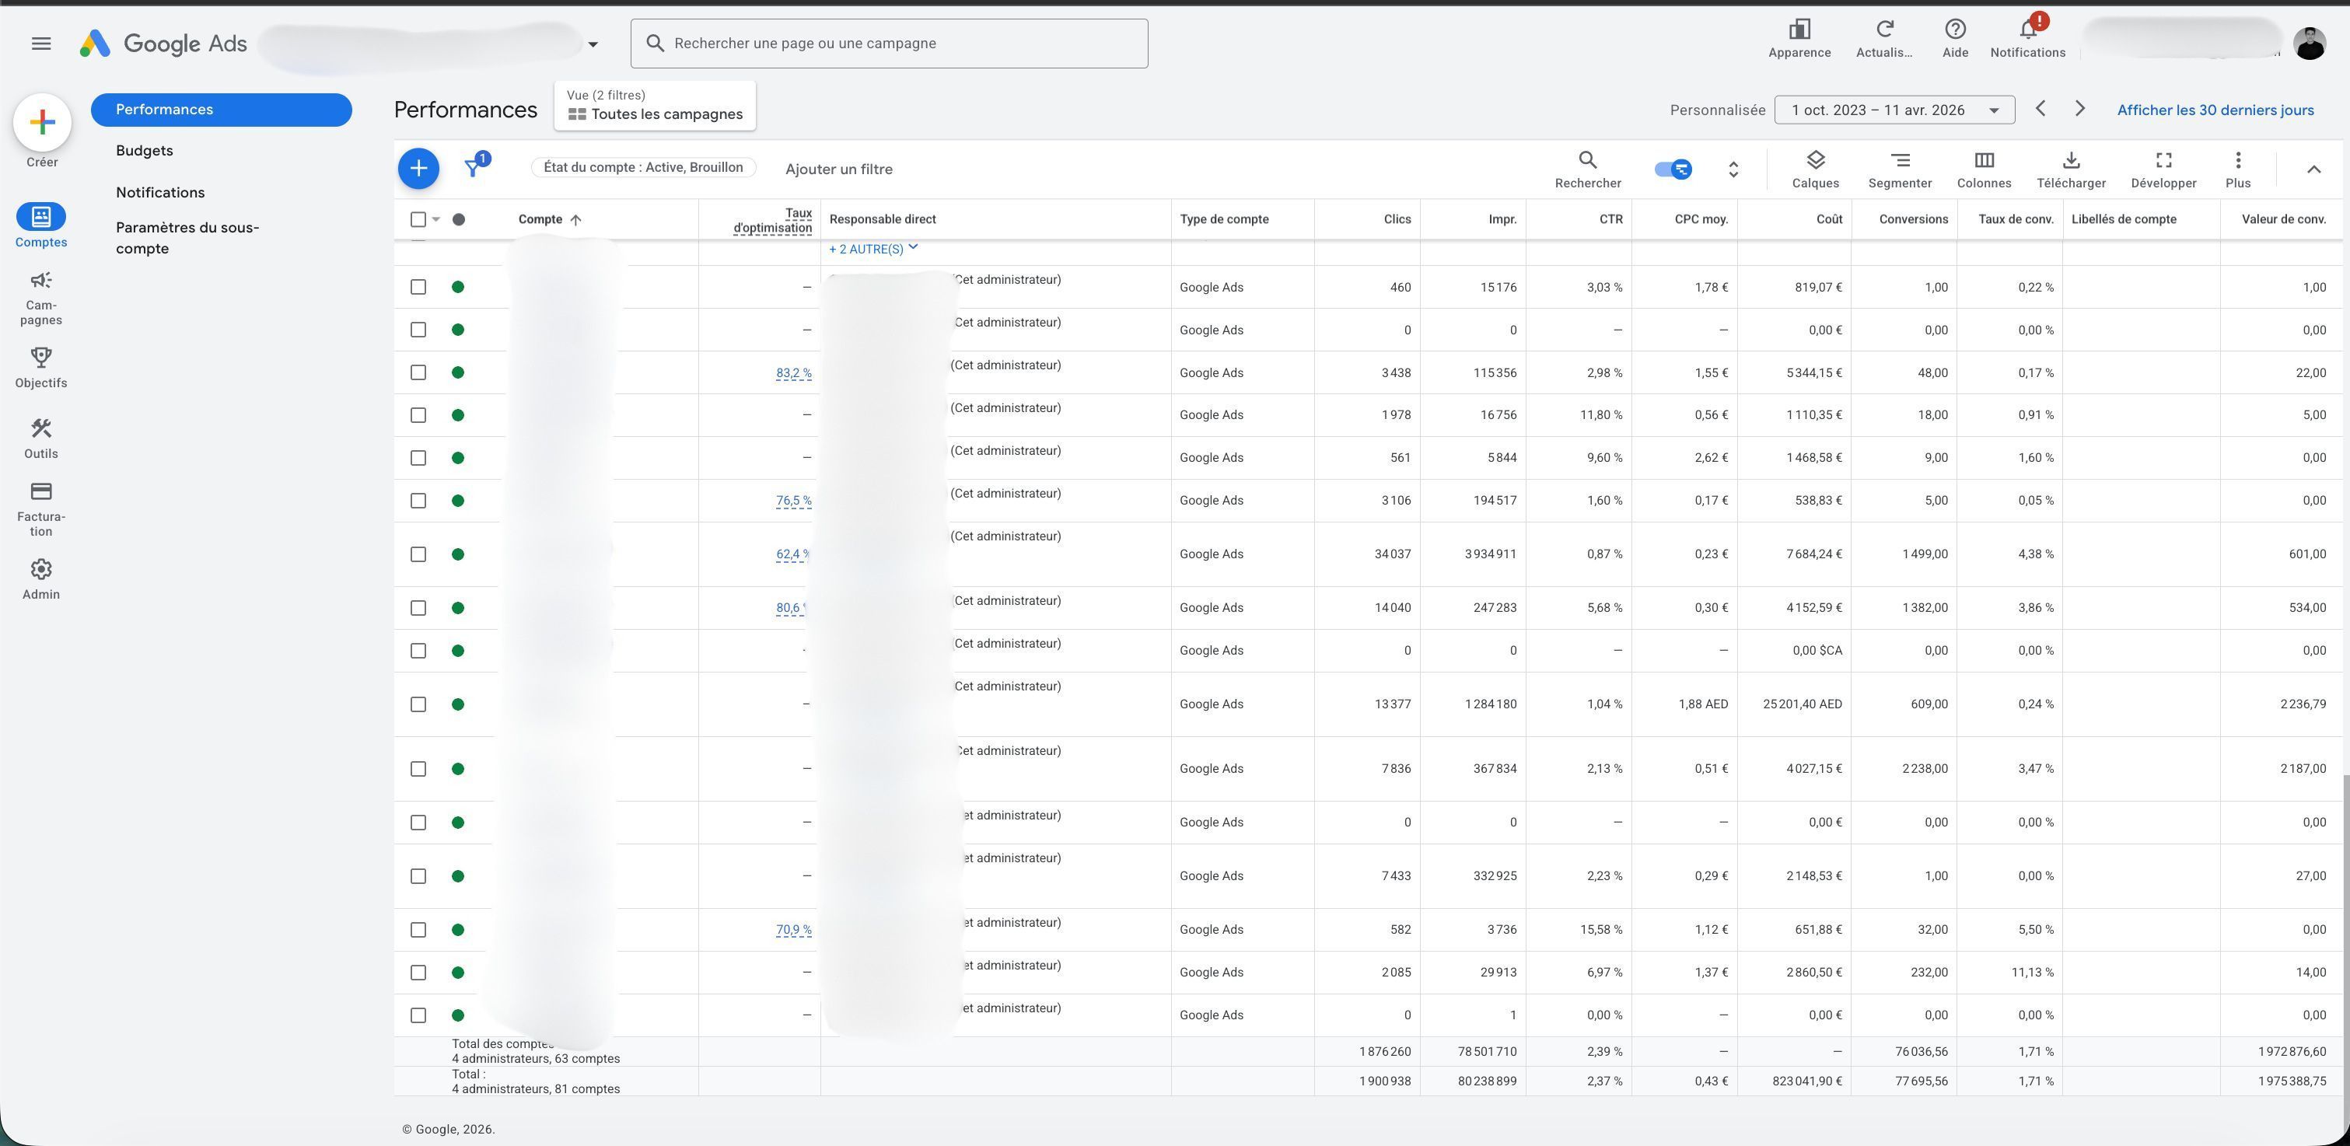The image size is (2350, 1146).
Task: Click the campaign search field
Action: tap(889, 44)
